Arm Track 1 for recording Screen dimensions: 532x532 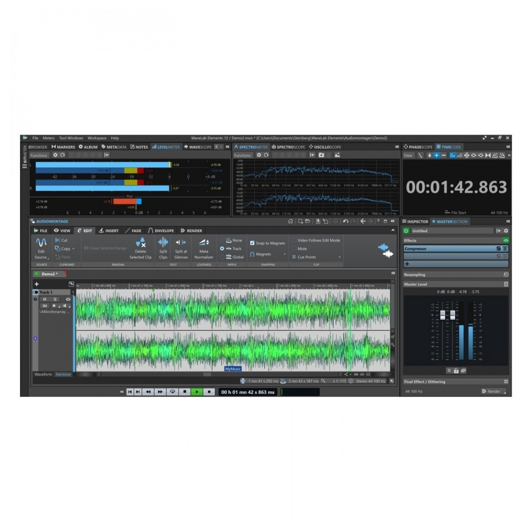54,306
